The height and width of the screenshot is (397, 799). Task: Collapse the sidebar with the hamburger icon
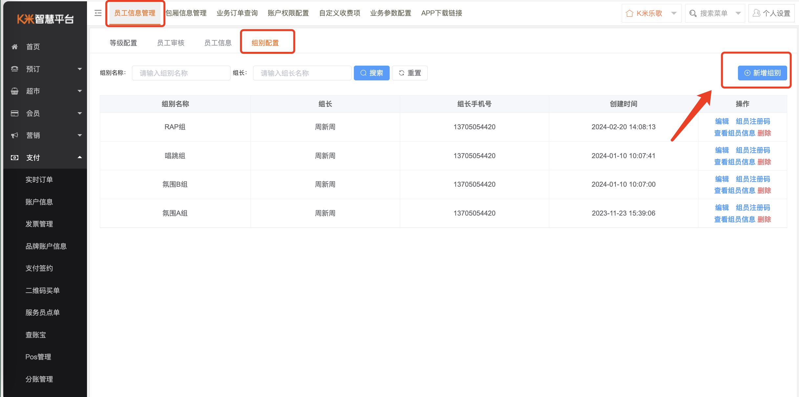(x=98, y=13)
